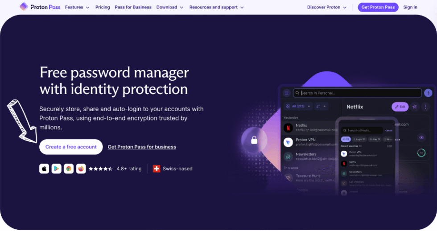Click Create a free account button

pyautogui.click(x=71, y=147)
